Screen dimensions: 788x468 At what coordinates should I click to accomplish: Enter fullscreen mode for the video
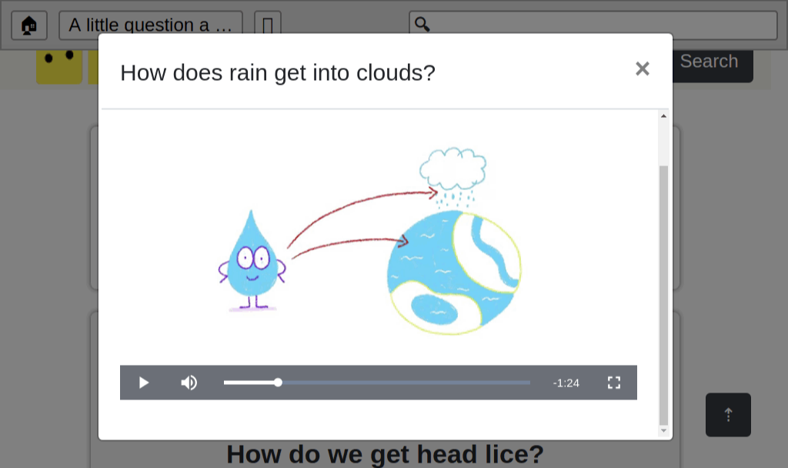click(x=613, y=383)
